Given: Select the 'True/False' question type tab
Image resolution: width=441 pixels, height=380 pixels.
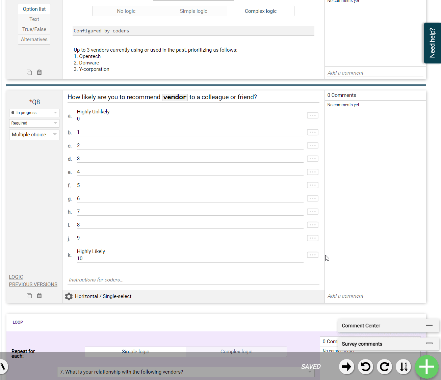Looking at the screenshot, I should [34, 29].
